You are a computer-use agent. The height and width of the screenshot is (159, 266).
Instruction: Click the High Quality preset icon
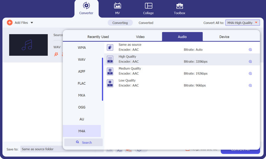click(110, 59)
